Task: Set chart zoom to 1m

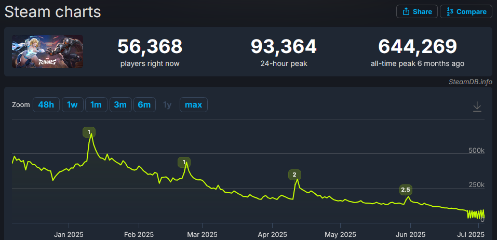Action: click(96, 104)
